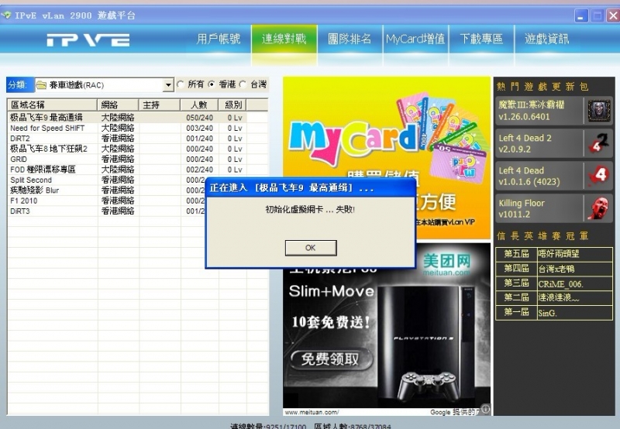Select the Split Second room row
Image resolution: width=620 pixels, height=429 pixels.
[x=107, y=180]
